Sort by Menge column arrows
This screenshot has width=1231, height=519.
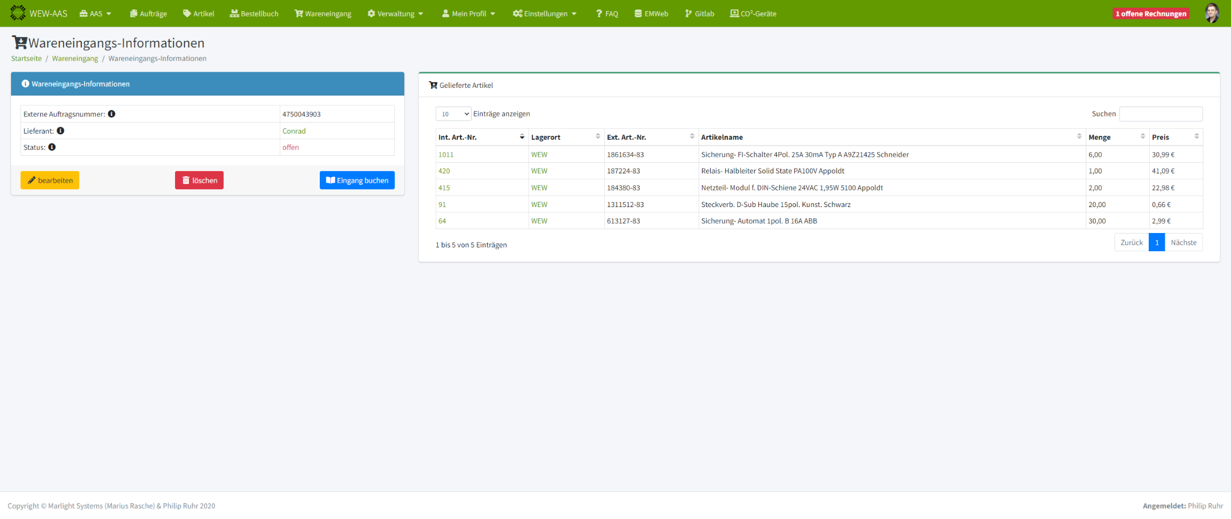[x=1143, y=137]
